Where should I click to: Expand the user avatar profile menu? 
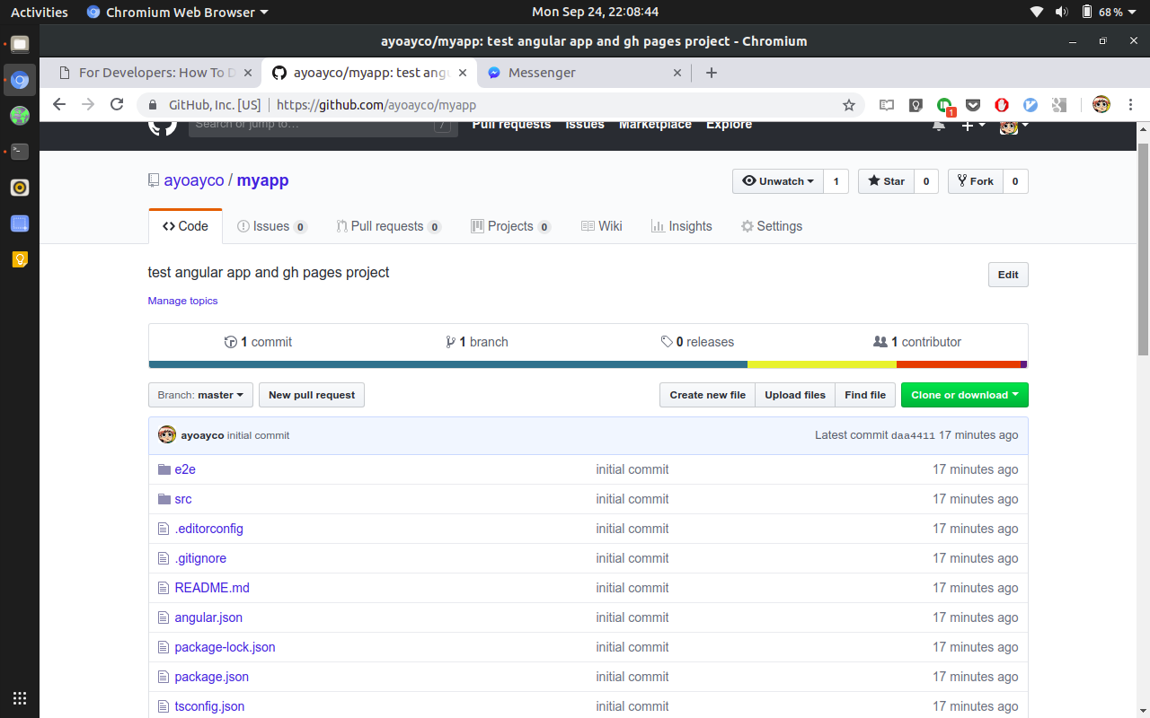[x=1013, y=127]
